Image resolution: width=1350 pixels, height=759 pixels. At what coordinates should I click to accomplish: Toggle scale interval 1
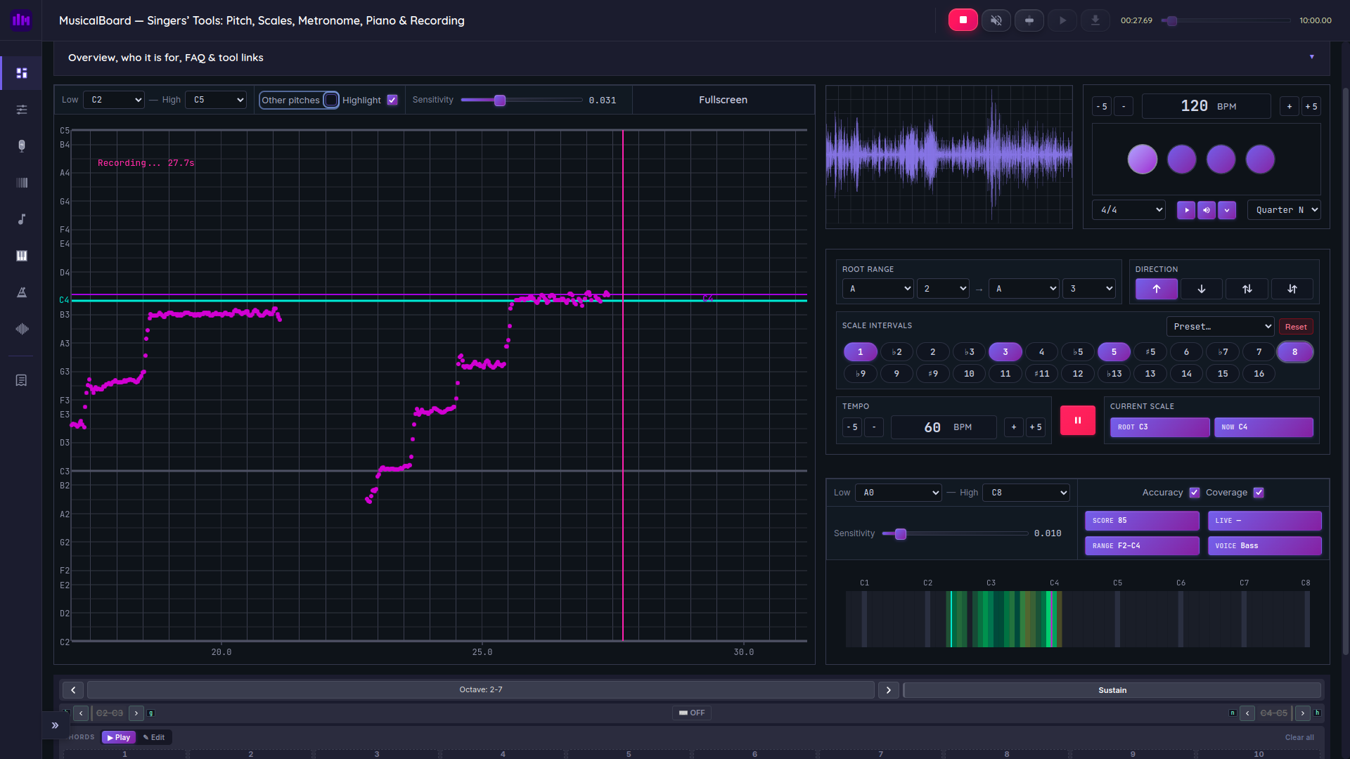point(860,352)
